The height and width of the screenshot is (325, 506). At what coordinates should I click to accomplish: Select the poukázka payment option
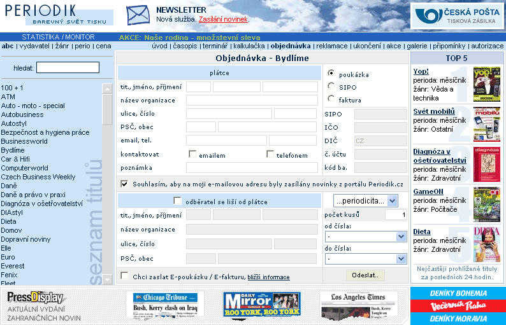tap(331, 74)
